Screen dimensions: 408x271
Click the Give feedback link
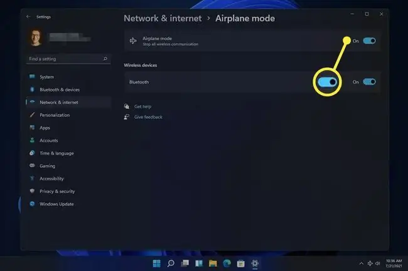click(x=148, y=117)
